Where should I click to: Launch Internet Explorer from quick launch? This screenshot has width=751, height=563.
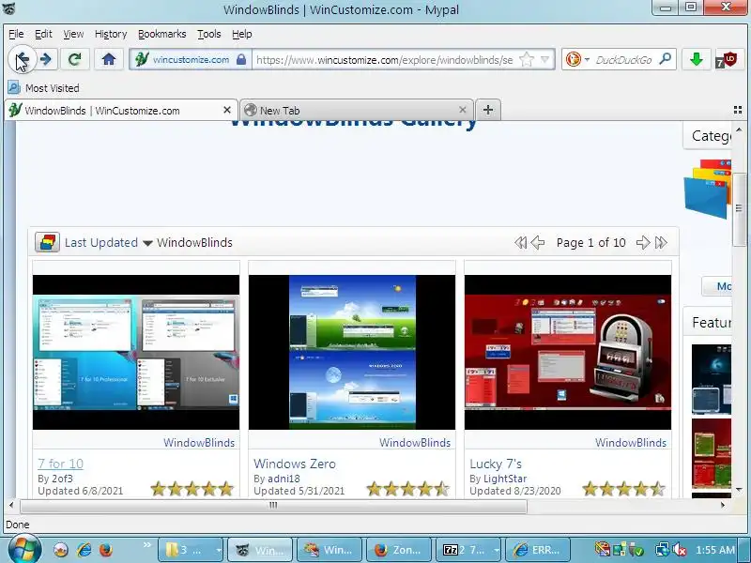[x=84, y=550]
